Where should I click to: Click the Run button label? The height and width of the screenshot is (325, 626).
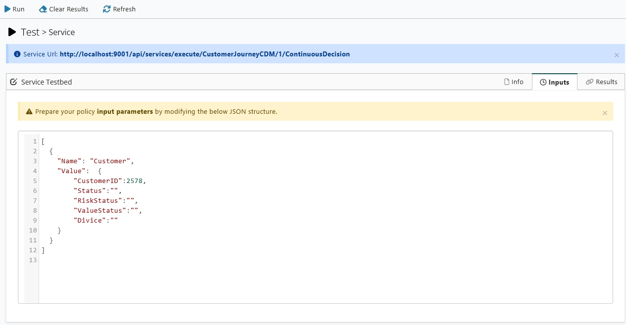click(18, 9)
